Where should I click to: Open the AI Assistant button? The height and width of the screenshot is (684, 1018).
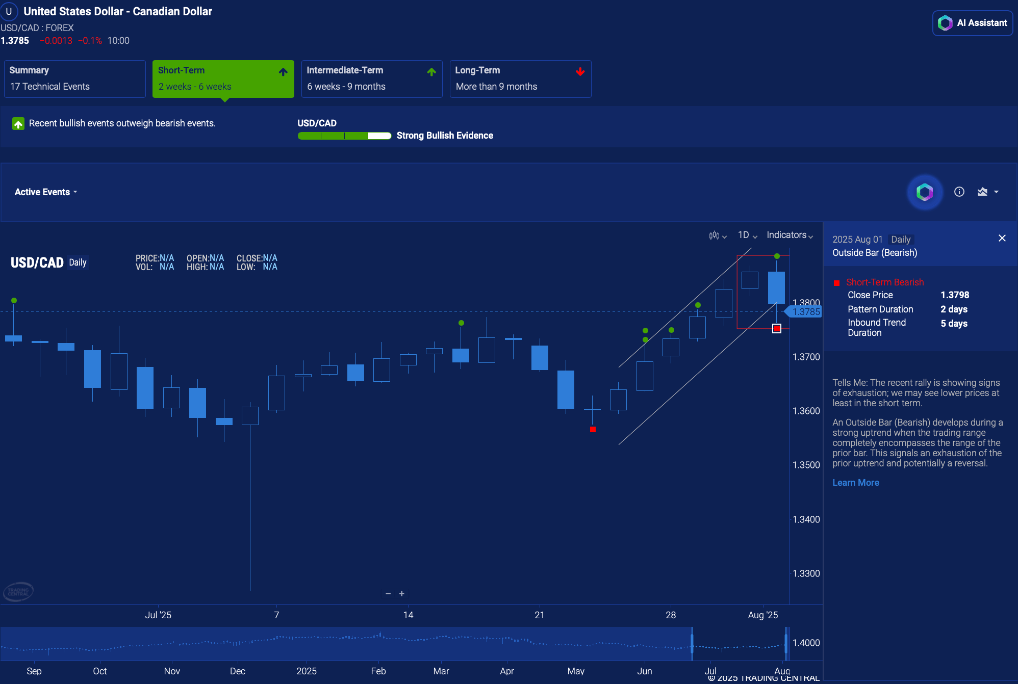click(x=973, y=23)
